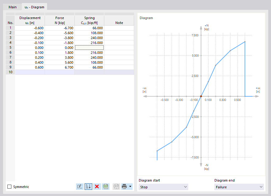271x196 pixels.
Task: Sort table rows with the sort icon
Action: coord(88,186)
